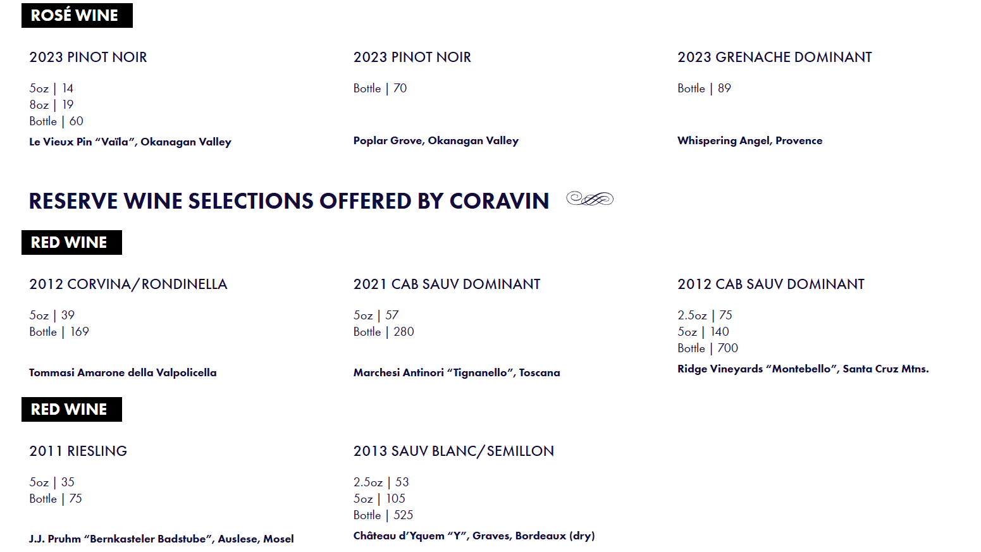
Task: Click Ridge Vineyards "Montebello" producer name
Action: 803,369
